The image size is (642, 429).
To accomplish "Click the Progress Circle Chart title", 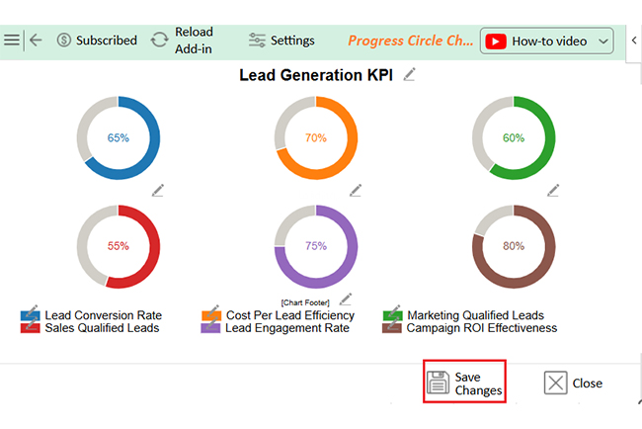I will (x=410, y=42).
